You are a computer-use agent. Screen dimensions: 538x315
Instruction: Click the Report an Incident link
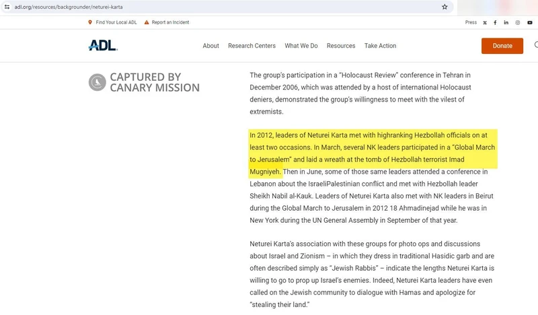pyautogui.click(x=169, y=22)
